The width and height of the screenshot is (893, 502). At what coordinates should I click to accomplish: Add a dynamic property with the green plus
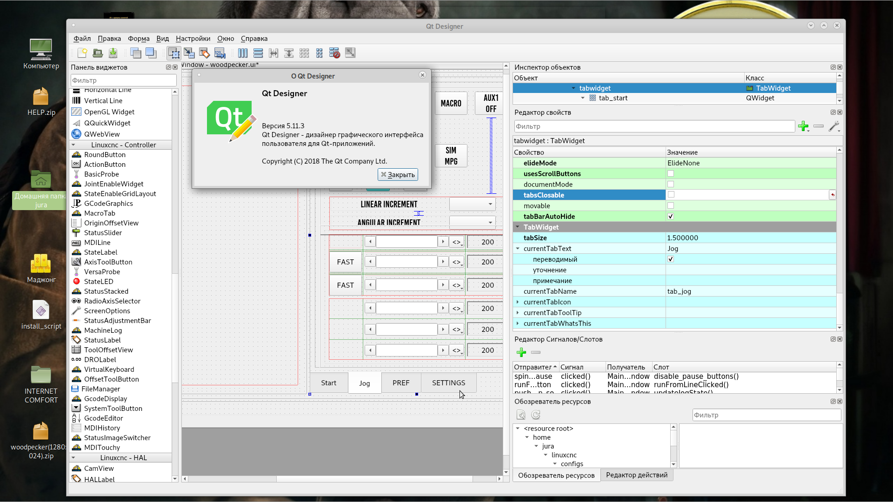coord(803,126)
